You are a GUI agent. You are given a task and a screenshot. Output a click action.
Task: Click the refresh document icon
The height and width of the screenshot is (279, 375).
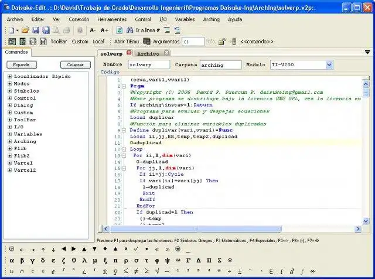[x=119, y=30]
